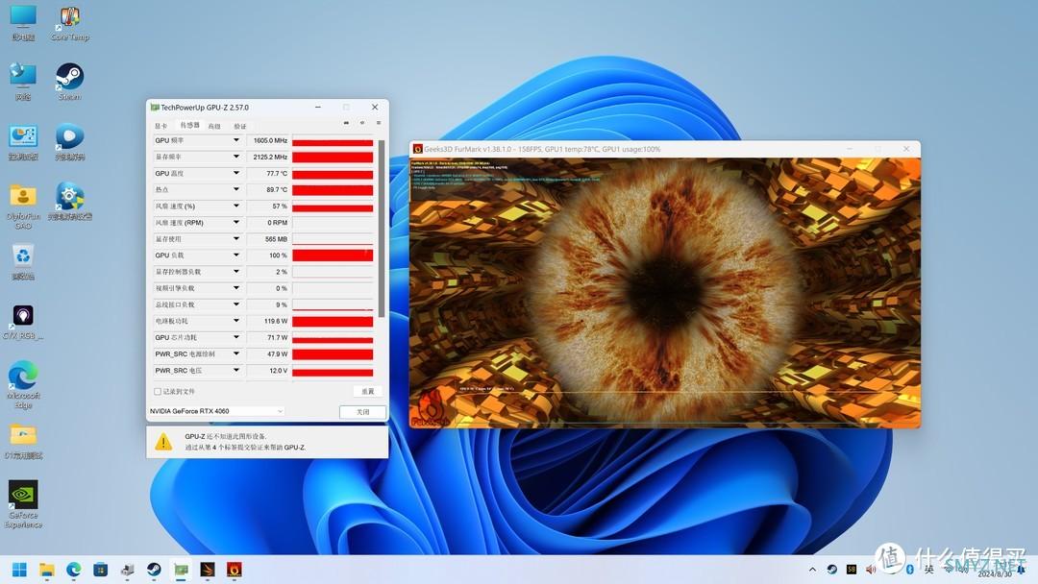Click the Bluetooth icon in system tray
Screen dimensions: 1038x584
909,570
